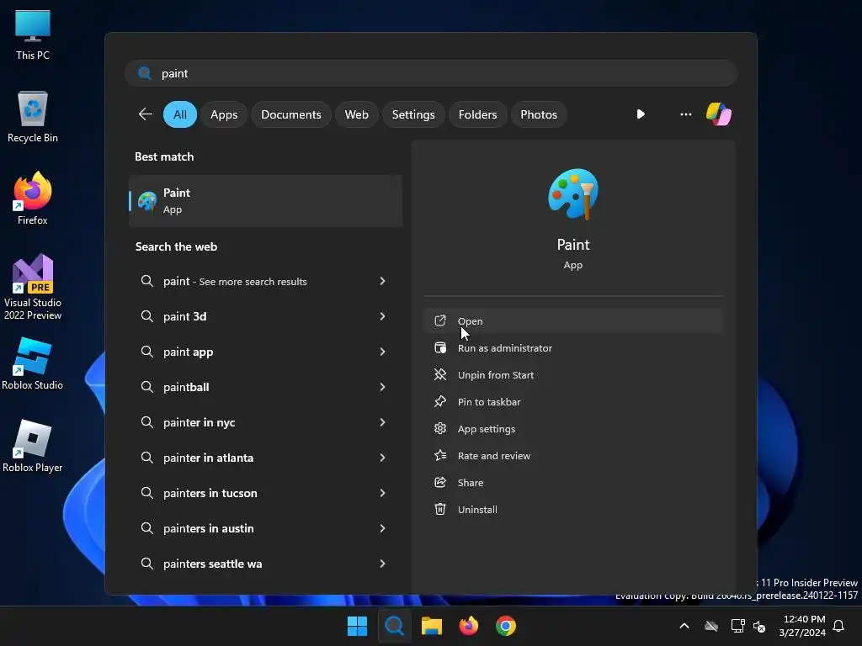
Task: Click the network display tray icon
Action: [x=737, y=626]
